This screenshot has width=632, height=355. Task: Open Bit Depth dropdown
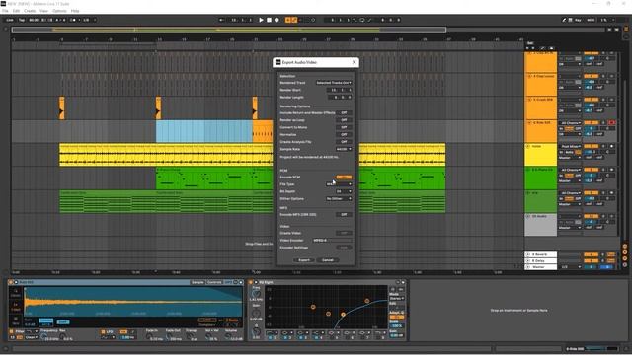[344, 191]
